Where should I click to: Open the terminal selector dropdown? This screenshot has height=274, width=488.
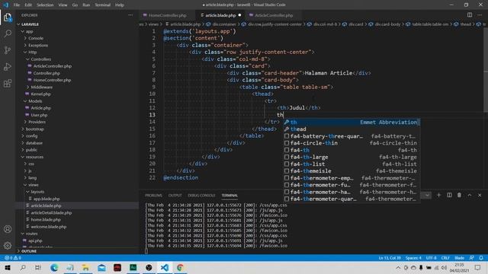[427, 195]
